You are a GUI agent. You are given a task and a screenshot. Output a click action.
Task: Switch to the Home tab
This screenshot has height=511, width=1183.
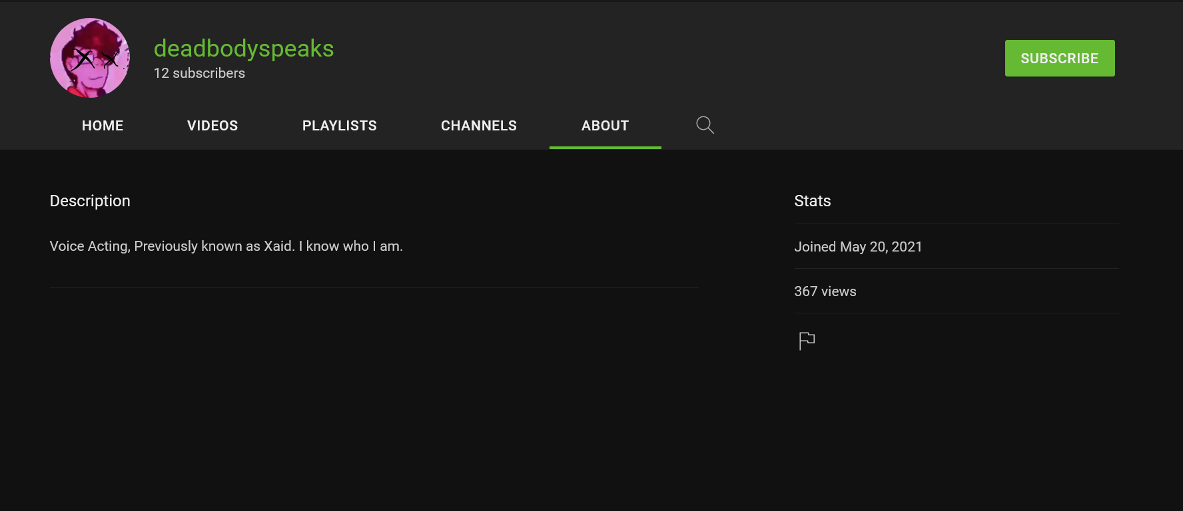point(103,126)
